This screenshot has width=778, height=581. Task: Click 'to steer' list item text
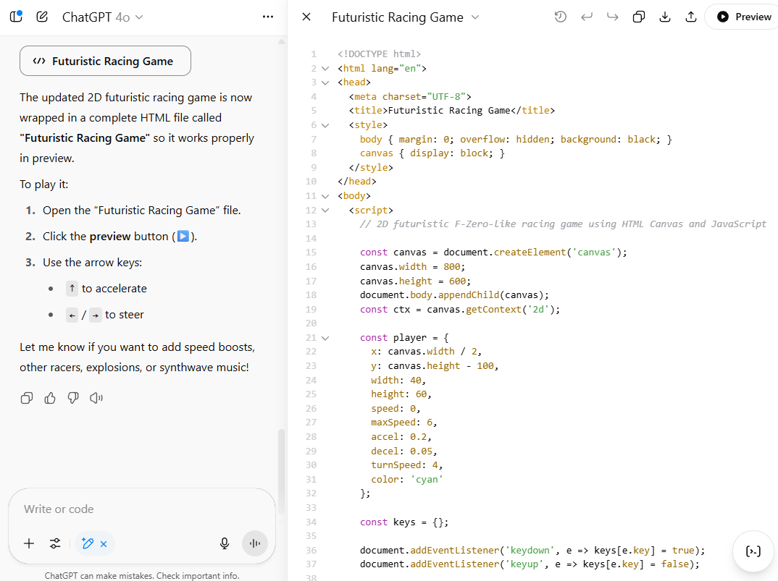(x=125, y=315)
